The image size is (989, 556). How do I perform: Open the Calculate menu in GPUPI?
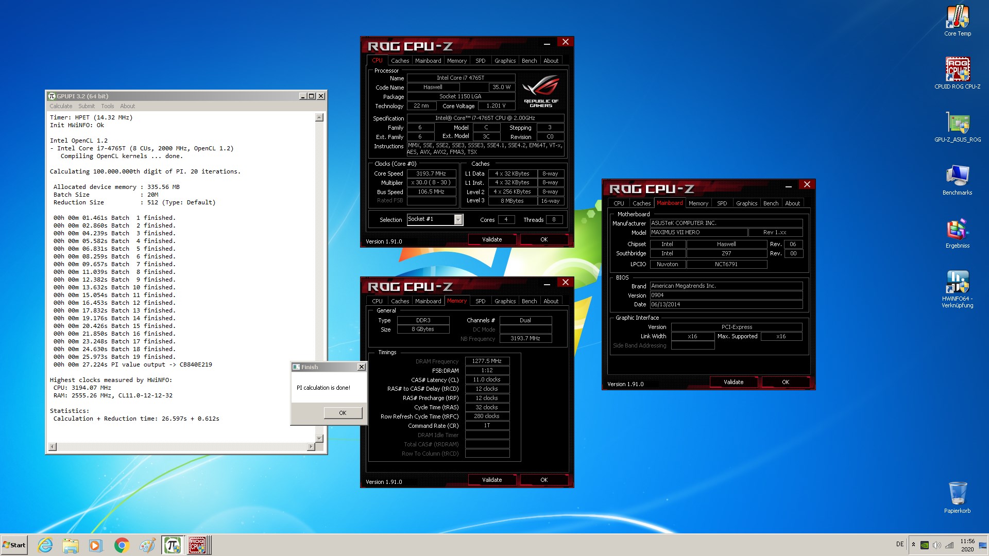click(x=61, y=106)
